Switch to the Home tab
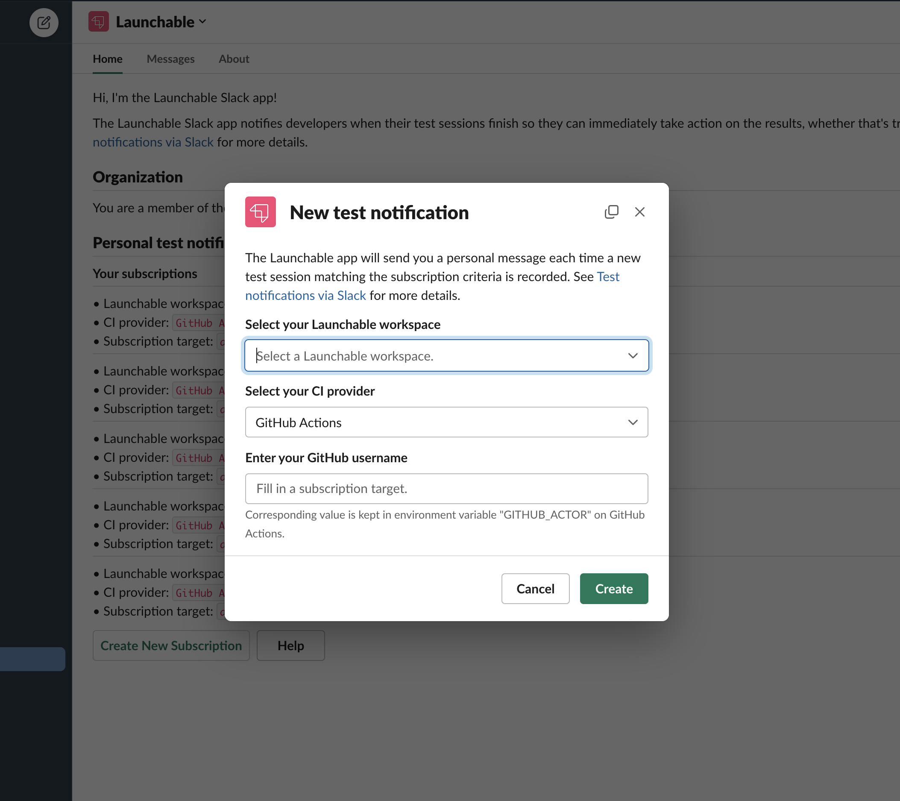900x801 pixels. [x=108, y=59]
